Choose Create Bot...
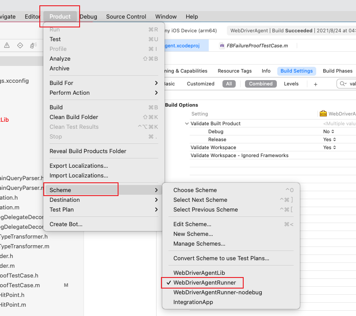The width and height of the screenshot is (356, 316). [104, 224]
